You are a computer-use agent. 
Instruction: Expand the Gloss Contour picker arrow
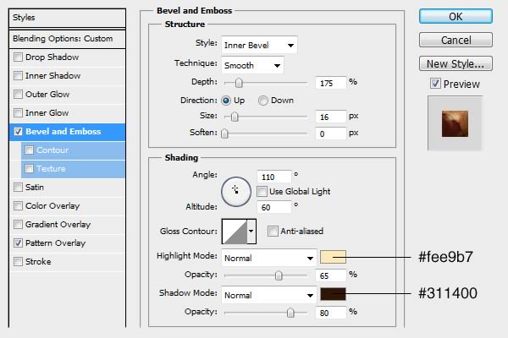click(x=251, y=232)
